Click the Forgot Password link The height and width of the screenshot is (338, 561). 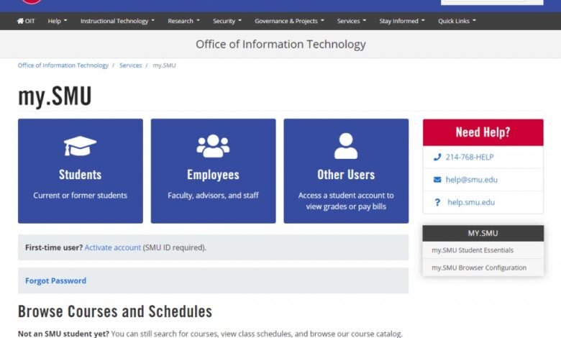click(55, 280)
